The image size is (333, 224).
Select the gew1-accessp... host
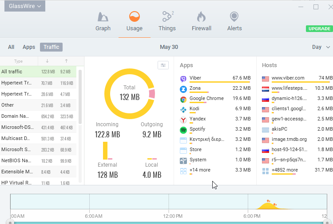pyautogui.click(x=297, y=119)
